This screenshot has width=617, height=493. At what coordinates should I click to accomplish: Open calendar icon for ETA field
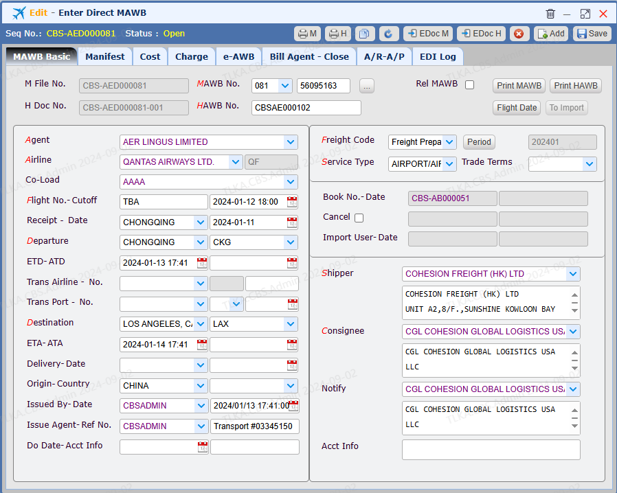[202, 345]
